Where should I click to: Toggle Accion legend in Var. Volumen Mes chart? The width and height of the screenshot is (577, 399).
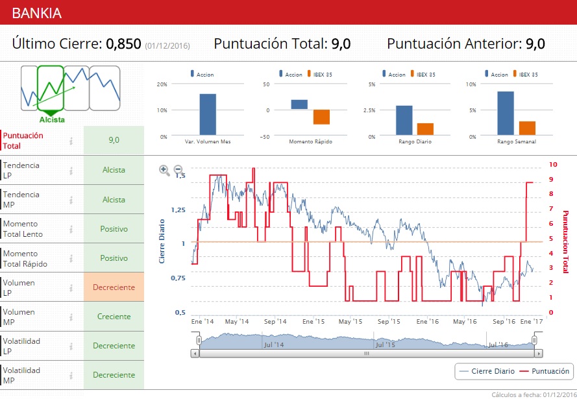point(202,74)
